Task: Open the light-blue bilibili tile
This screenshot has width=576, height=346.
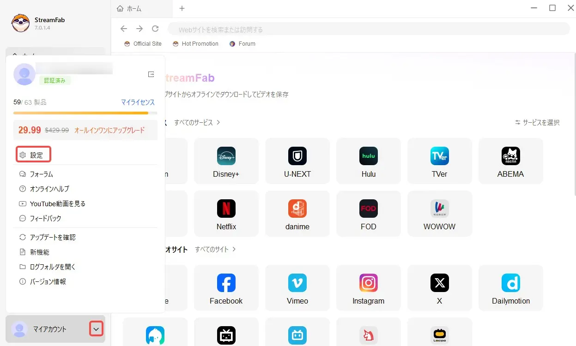Action: (x=297, y=332)
